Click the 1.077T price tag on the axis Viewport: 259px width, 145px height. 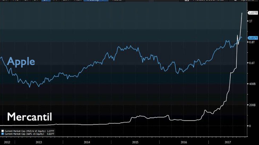tap(253, 13)
